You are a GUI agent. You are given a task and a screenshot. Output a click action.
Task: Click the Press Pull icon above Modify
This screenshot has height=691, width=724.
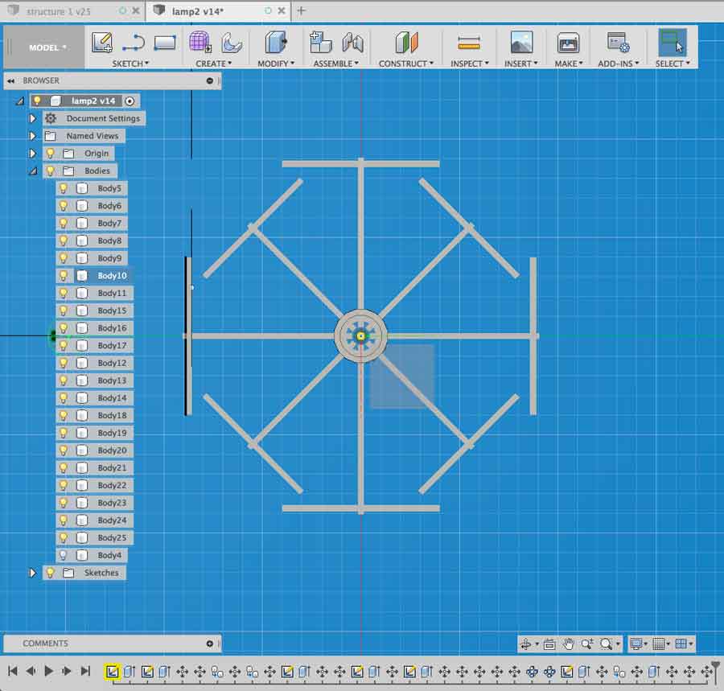point(276,43)
